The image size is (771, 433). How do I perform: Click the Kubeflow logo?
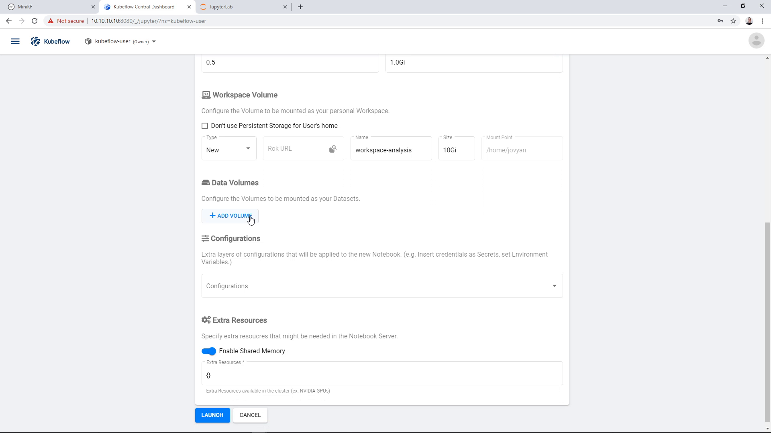[x=50, y=41]
